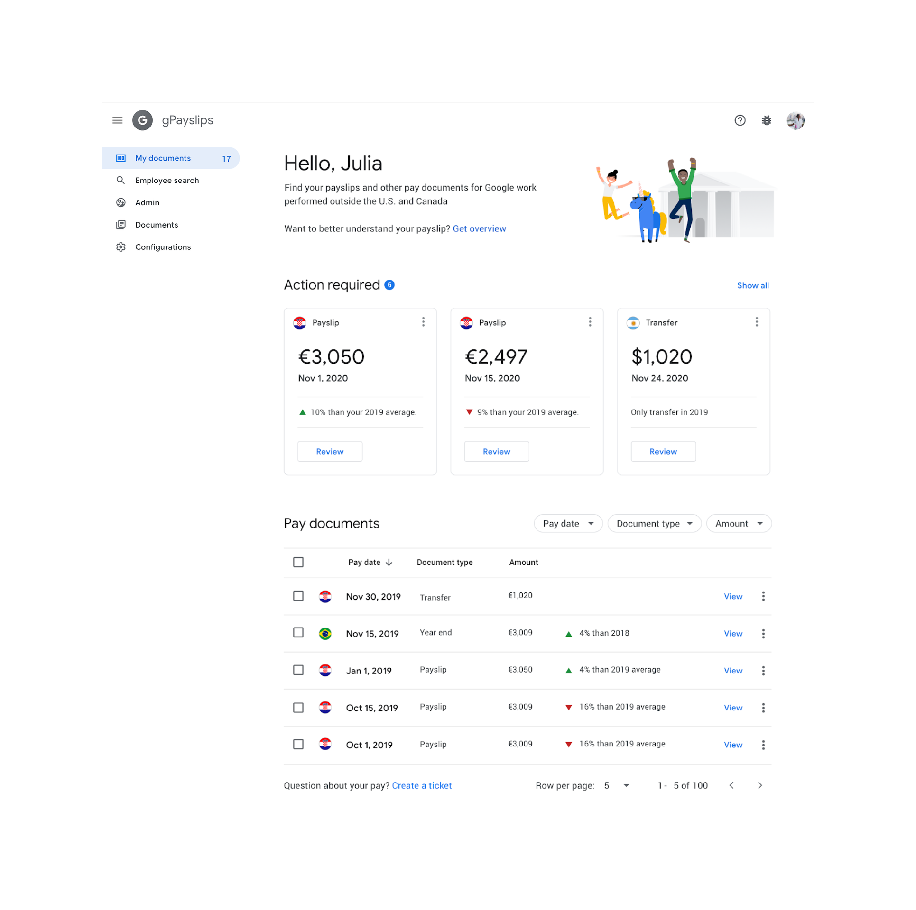Click the profile avatar photo
Screen dimensions: 916x910
(796, 120)
